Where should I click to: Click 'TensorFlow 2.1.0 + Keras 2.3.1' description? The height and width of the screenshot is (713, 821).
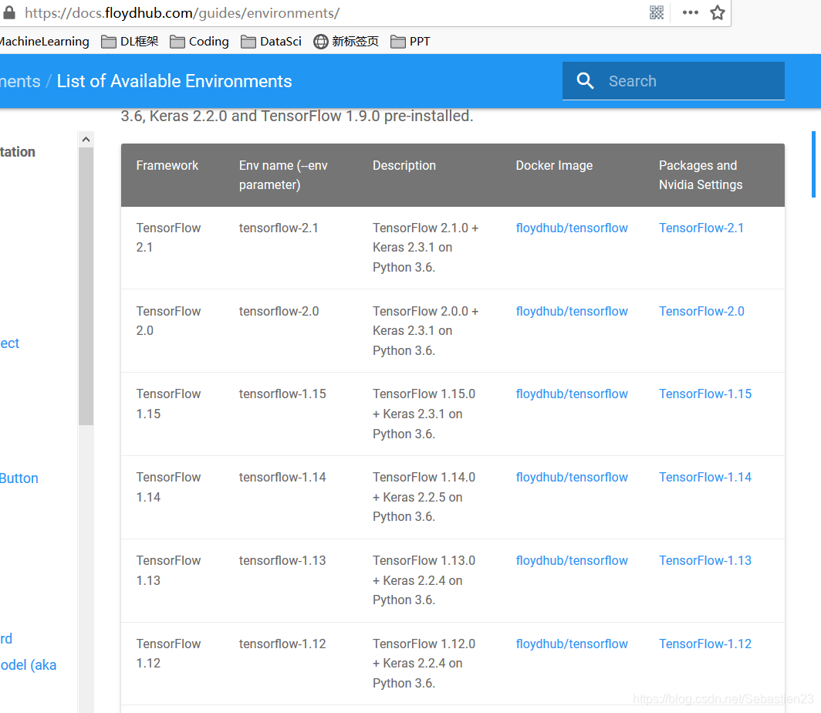(426, 248)
